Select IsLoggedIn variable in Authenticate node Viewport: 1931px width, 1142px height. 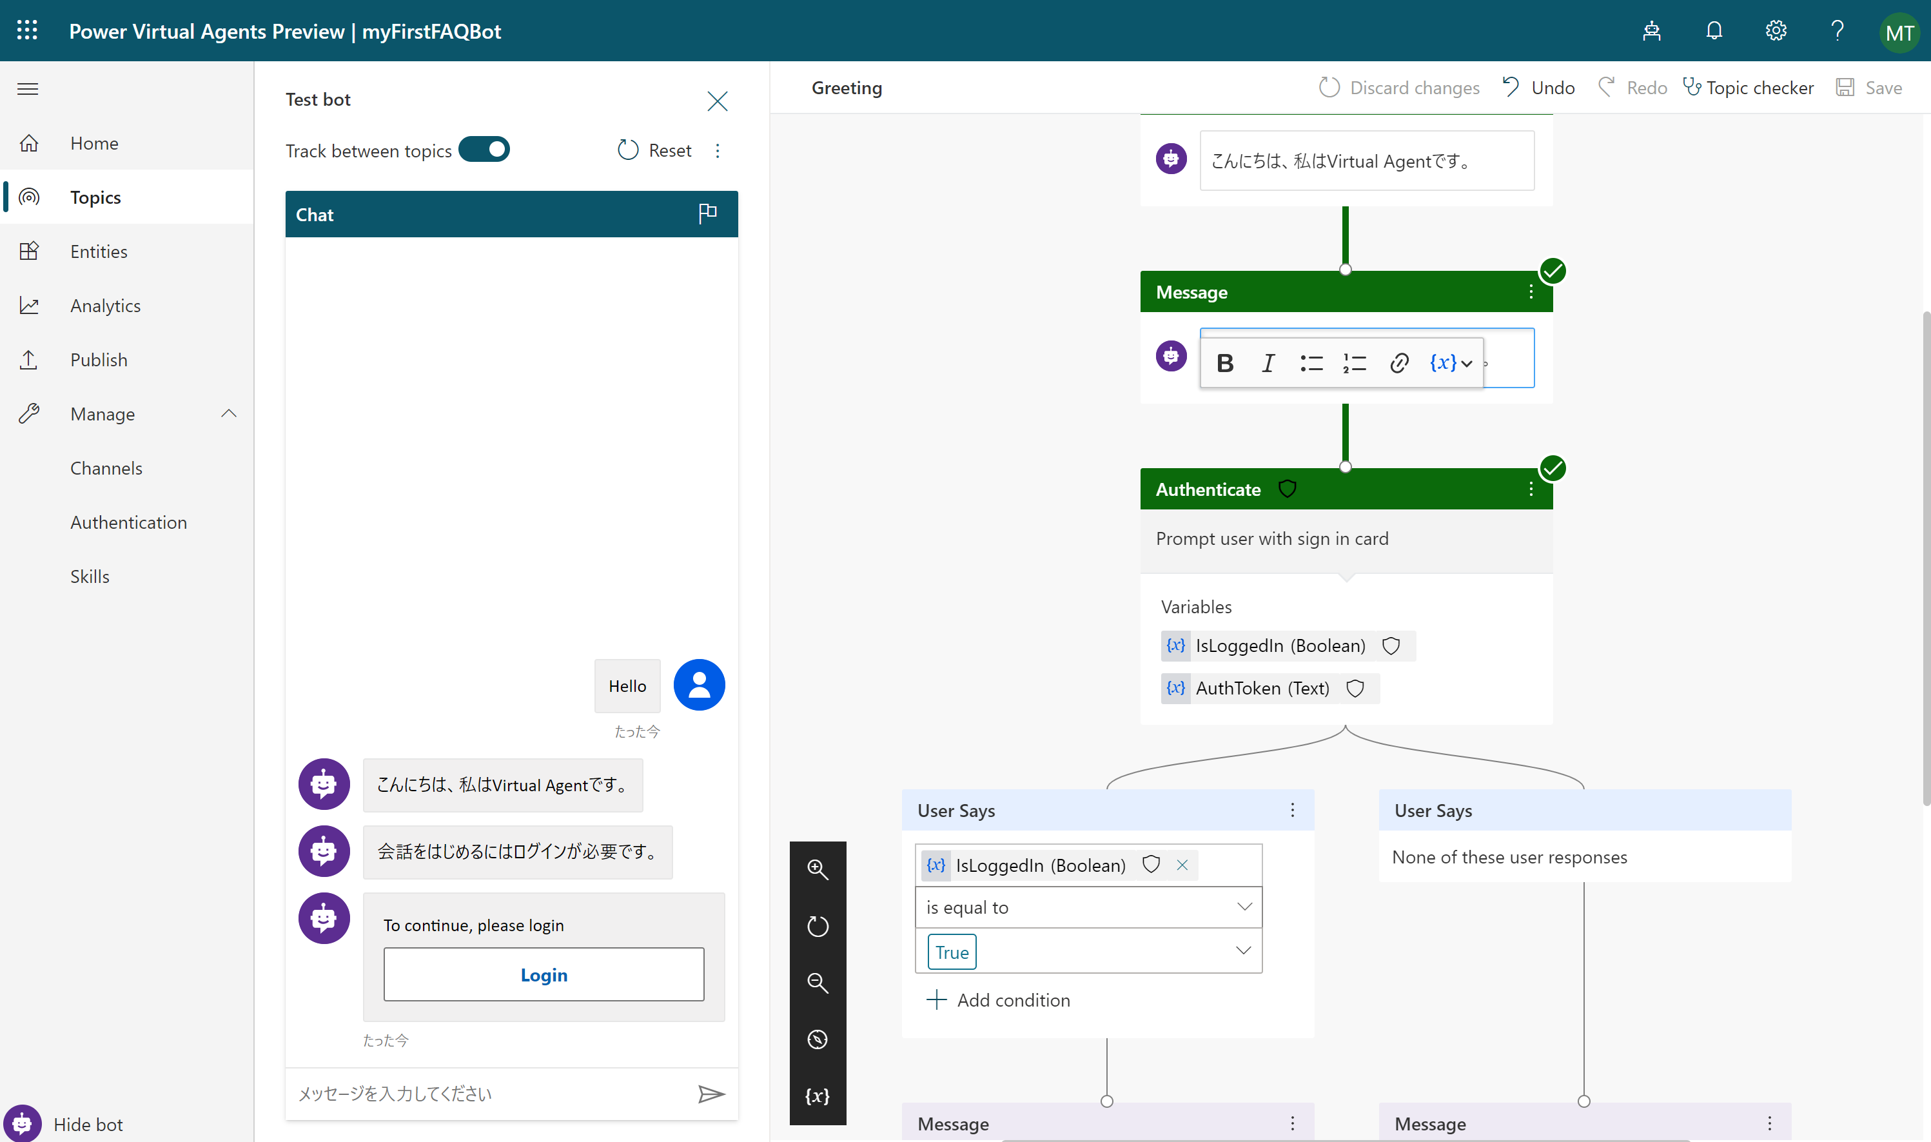(x=1289, y=645)
